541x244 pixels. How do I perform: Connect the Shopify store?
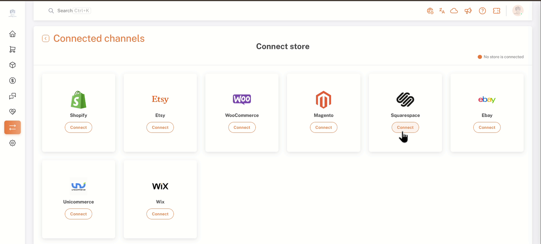coord(78,127)
